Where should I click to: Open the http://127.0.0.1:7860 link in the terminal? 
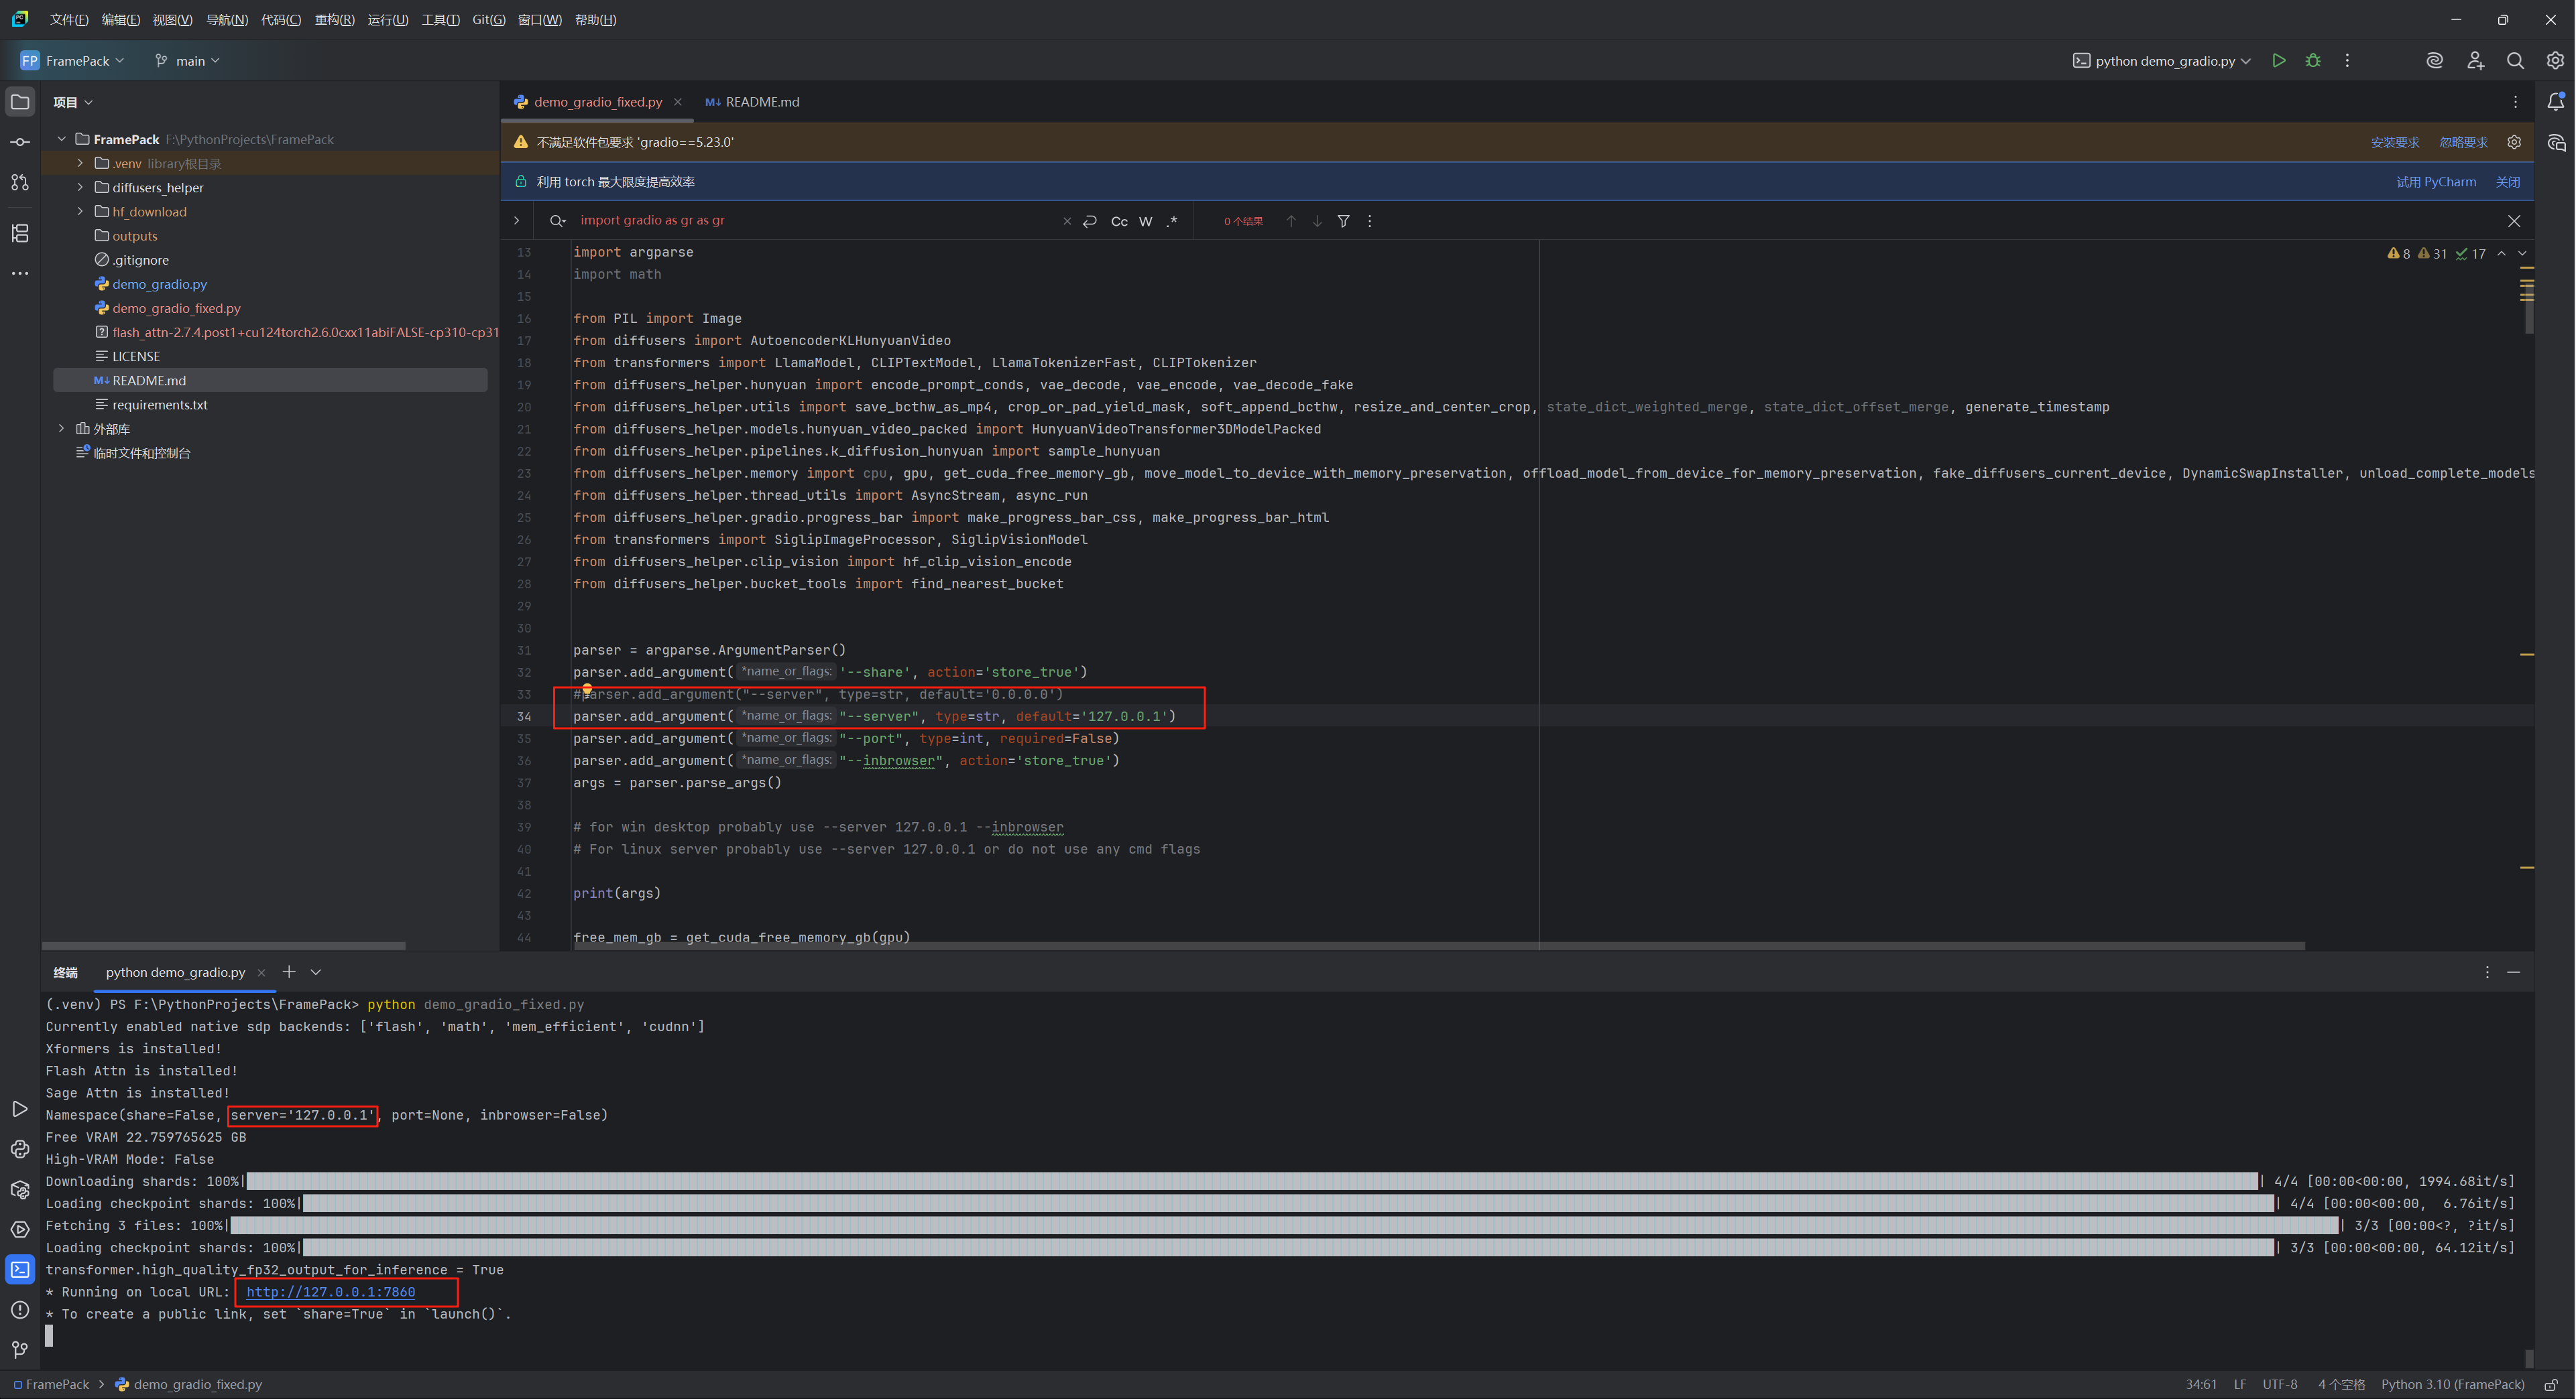click(x=330, y=1292)
